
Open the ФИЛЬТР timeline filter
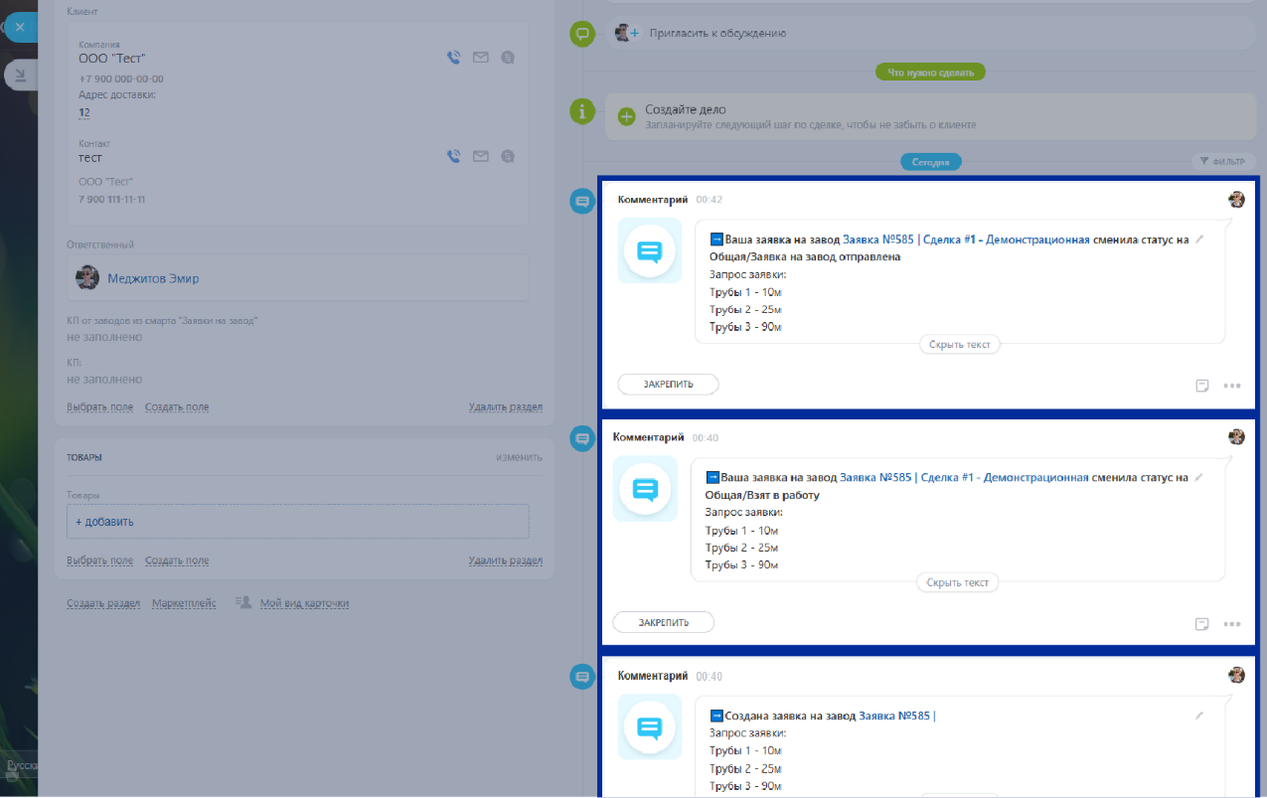point(1223,161)
